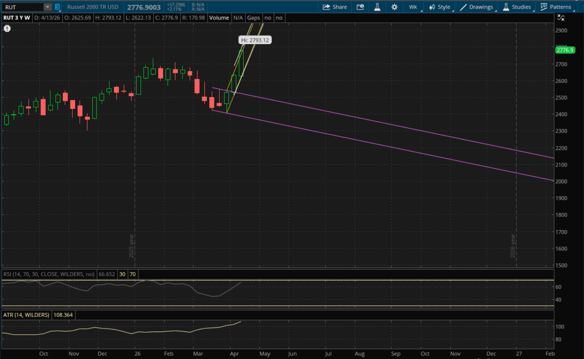Click the Share chart icon
This screenshot has height=359, width=584.
[x=335, y=7]
